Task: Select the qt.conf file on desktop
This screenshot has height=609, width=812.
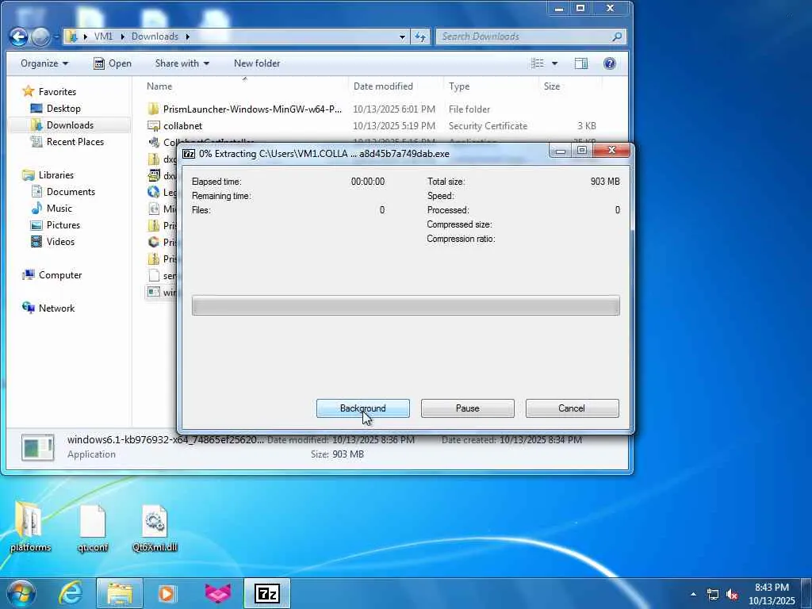Action: click(93, 527)
